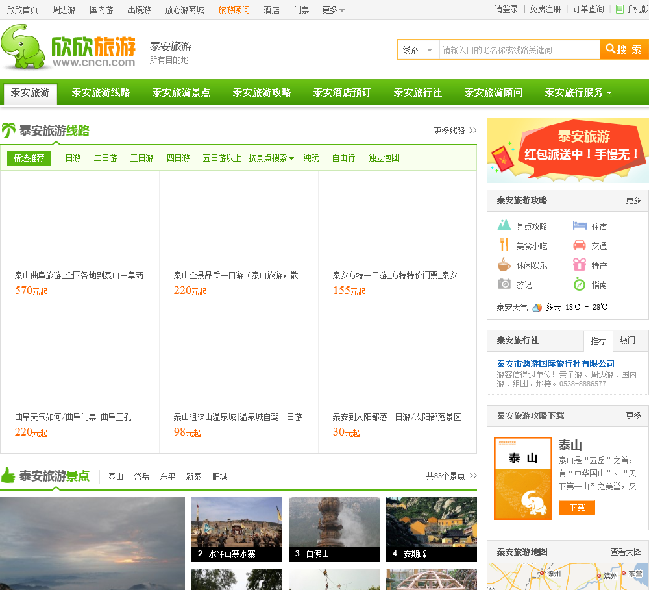This screenshot has height=590, width=649.
Task: Click the 特产 gift icon
Action: (580, 264)
